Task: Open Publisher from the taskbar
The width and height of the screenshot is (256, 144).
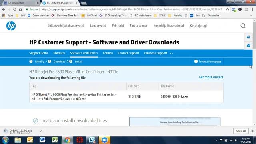Action: point(55,140)
